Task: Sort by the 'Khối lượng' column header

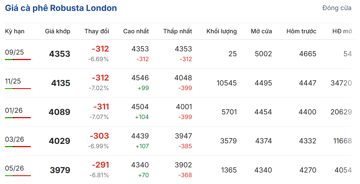Action: click(x=222, y=31)
